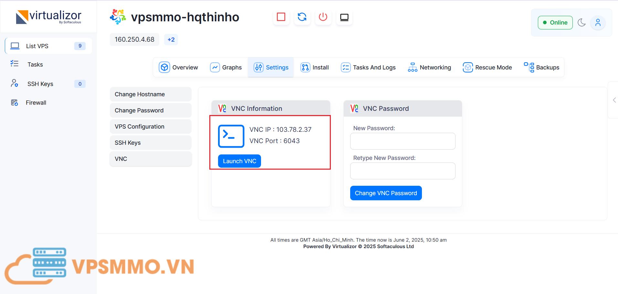The width and height of the screenshot is (618, 294).
Task: Open the console using the monitor icon
Action: [344, 17]
